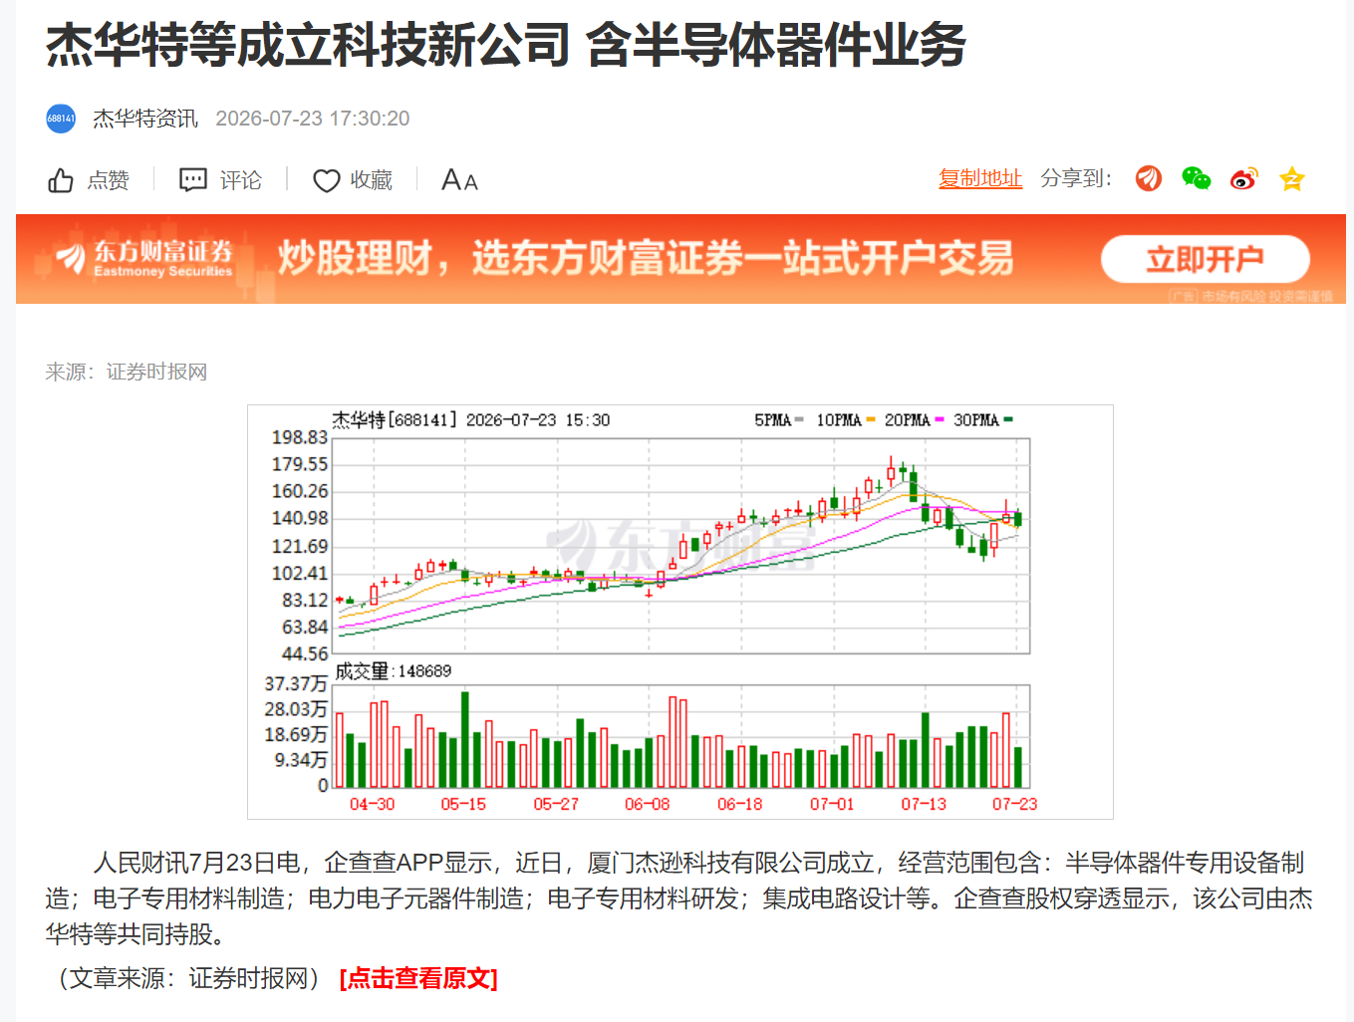The image size is (1354, 1022).
Task: Click the 20PMA legend swatch on the chart
Action: pyautogui.click(x=940, y=419)
